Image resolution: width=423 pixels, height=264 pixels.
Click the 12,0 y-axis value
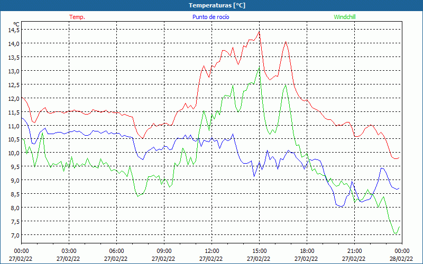[x=14, y=98]
